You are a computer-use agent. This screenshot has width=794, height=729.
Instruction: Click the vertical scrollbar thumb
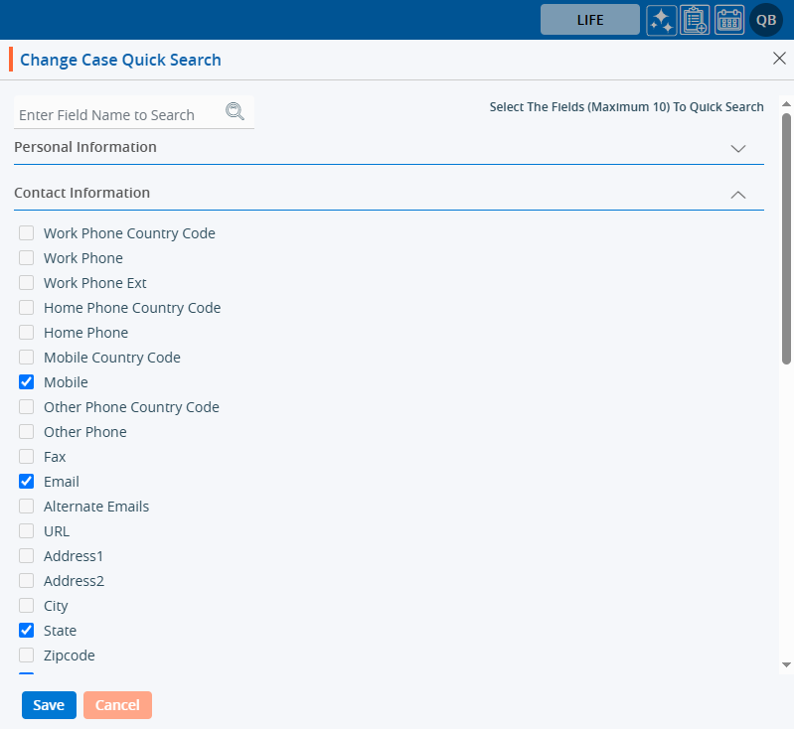pos(786,238)
